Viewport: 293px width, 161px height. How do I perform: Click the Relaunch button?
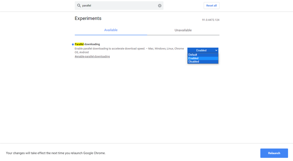[274, 153]
